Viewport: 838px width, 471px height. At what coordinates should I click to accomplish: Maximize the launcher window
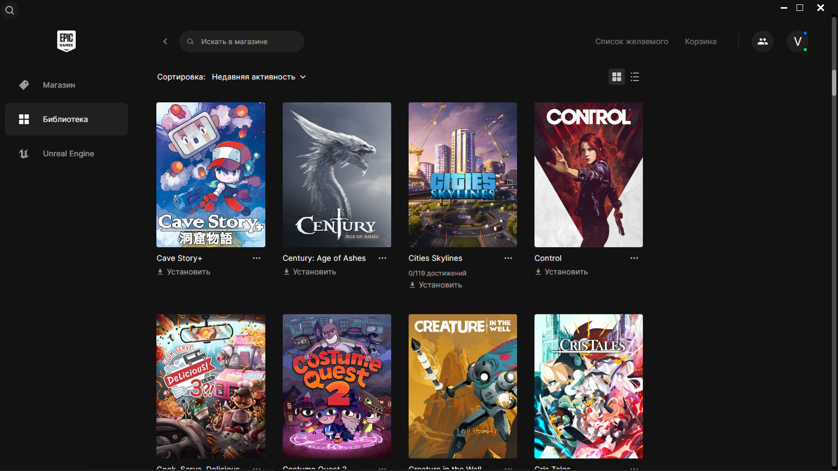[800, 8]
